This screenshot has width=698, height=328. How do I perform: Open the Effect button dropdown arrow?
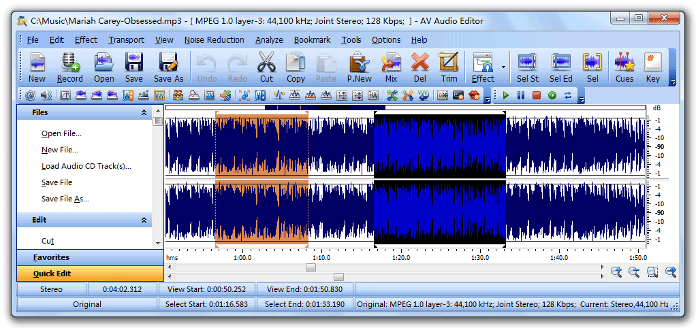click(x=504, y=67)
